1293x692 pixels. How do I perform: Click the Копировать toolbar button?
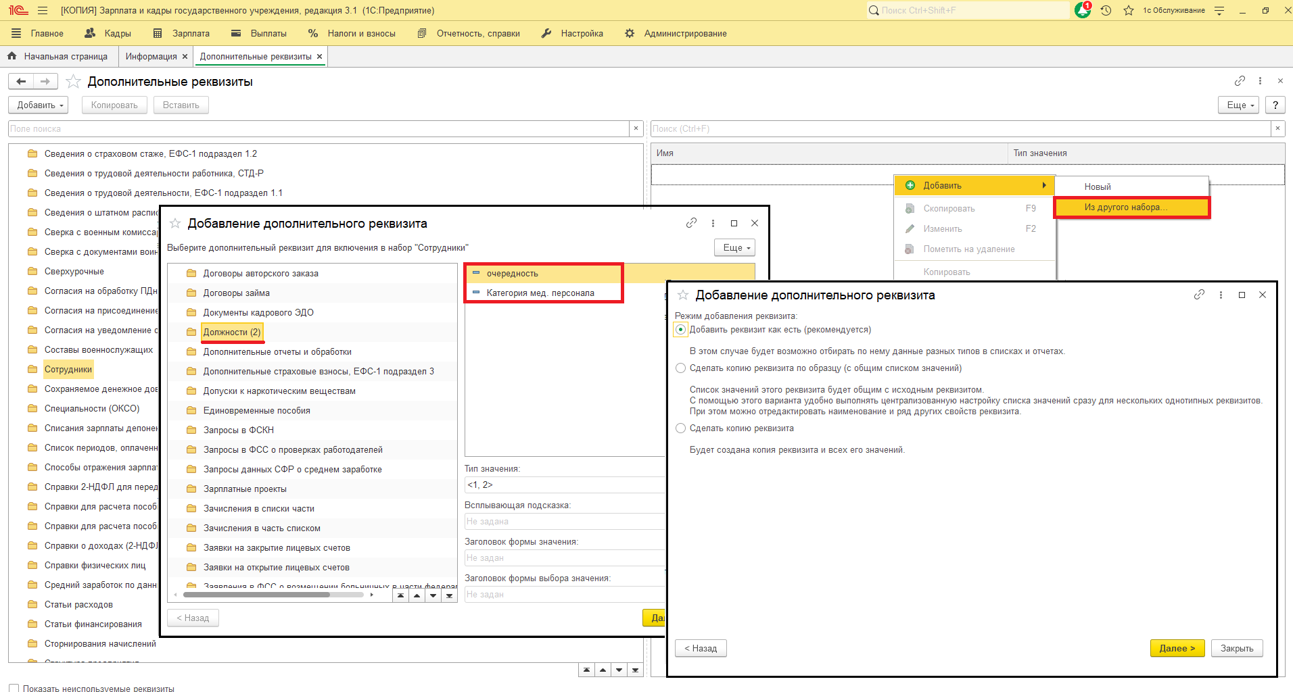pyautogui.click(x=114, y=105)
